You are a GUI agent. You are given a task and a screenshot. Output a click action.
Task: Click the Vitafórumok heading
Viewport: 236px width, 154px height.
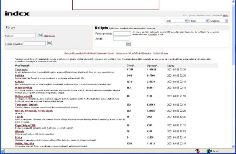point(22,66)
